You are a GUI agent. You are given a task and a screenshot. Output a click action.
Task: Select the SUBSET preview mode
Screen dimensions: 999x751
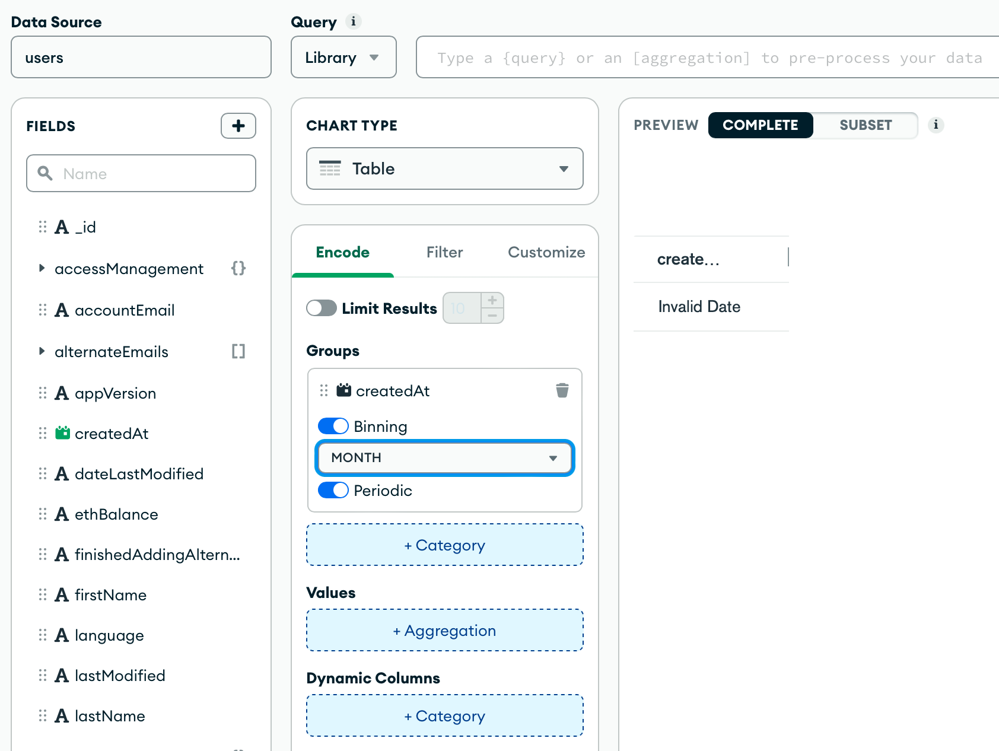pyautogui.click(x=865, y=125)
